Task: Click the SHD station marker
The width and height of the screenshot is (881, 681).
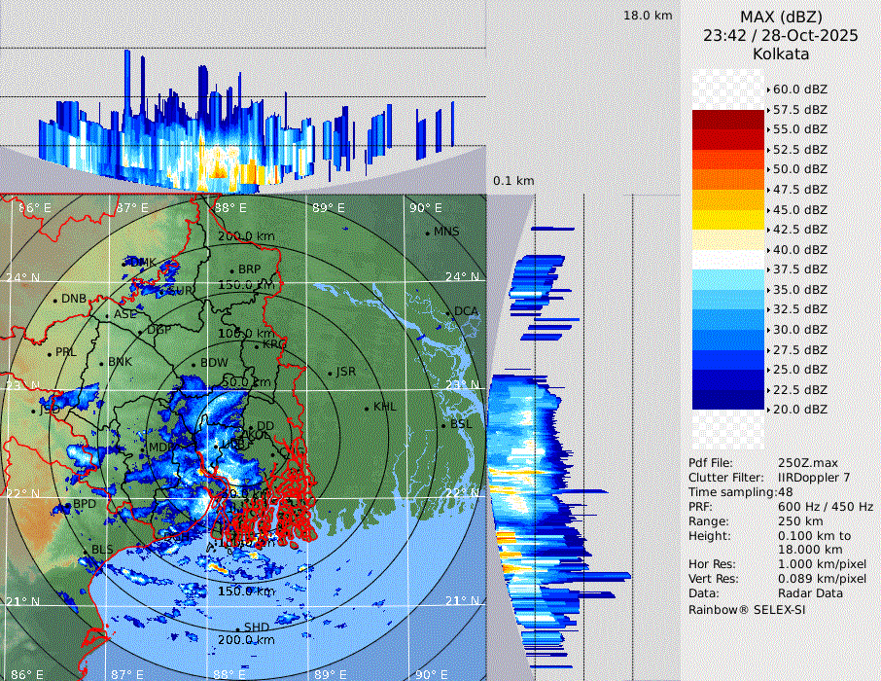Action: pos(238,627)
